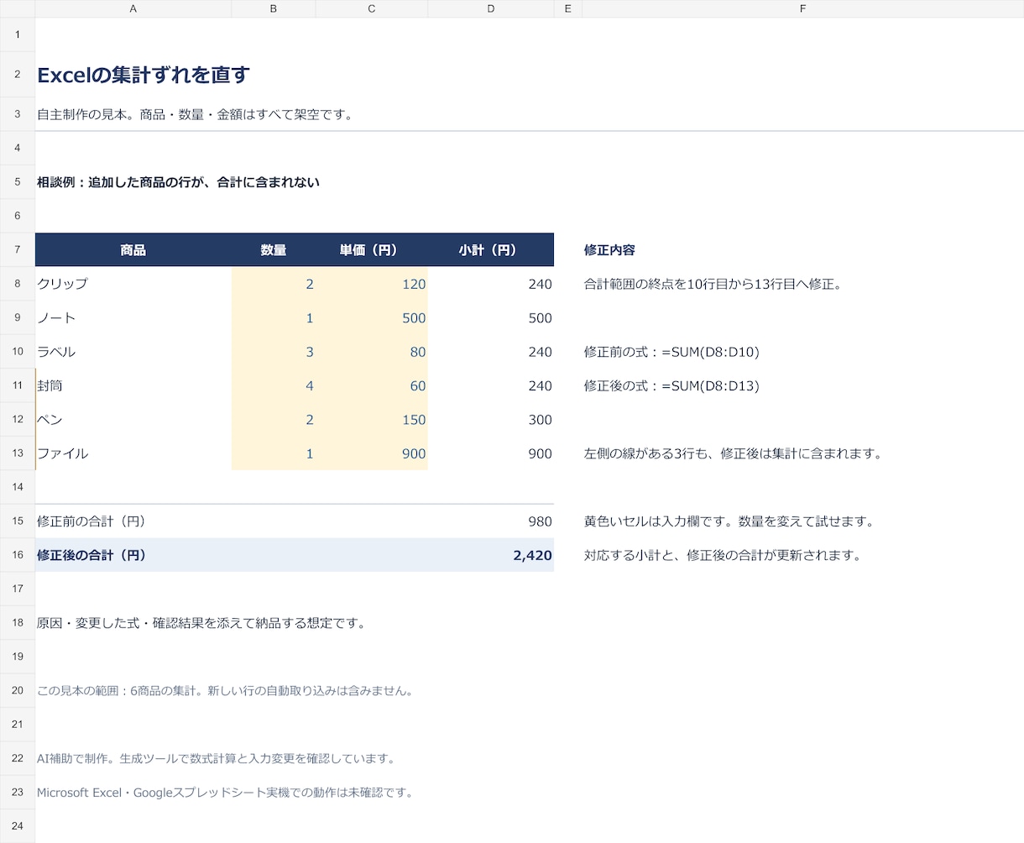Click the subtotal cell for ファイル
This screenshot has width=1024, height=843.
(491, 453)
